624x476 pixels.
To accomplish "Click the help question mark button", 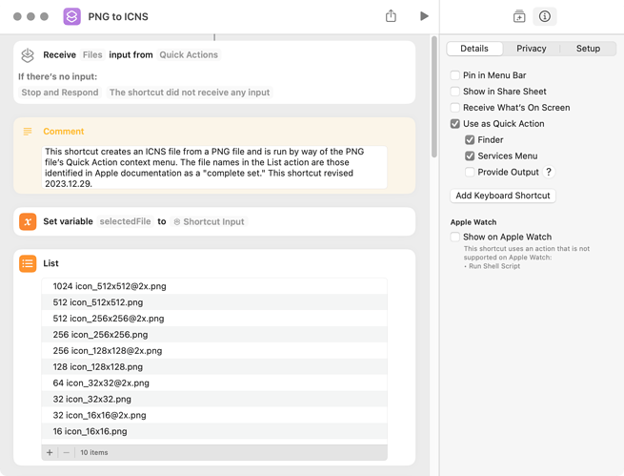I will [549, 173].
